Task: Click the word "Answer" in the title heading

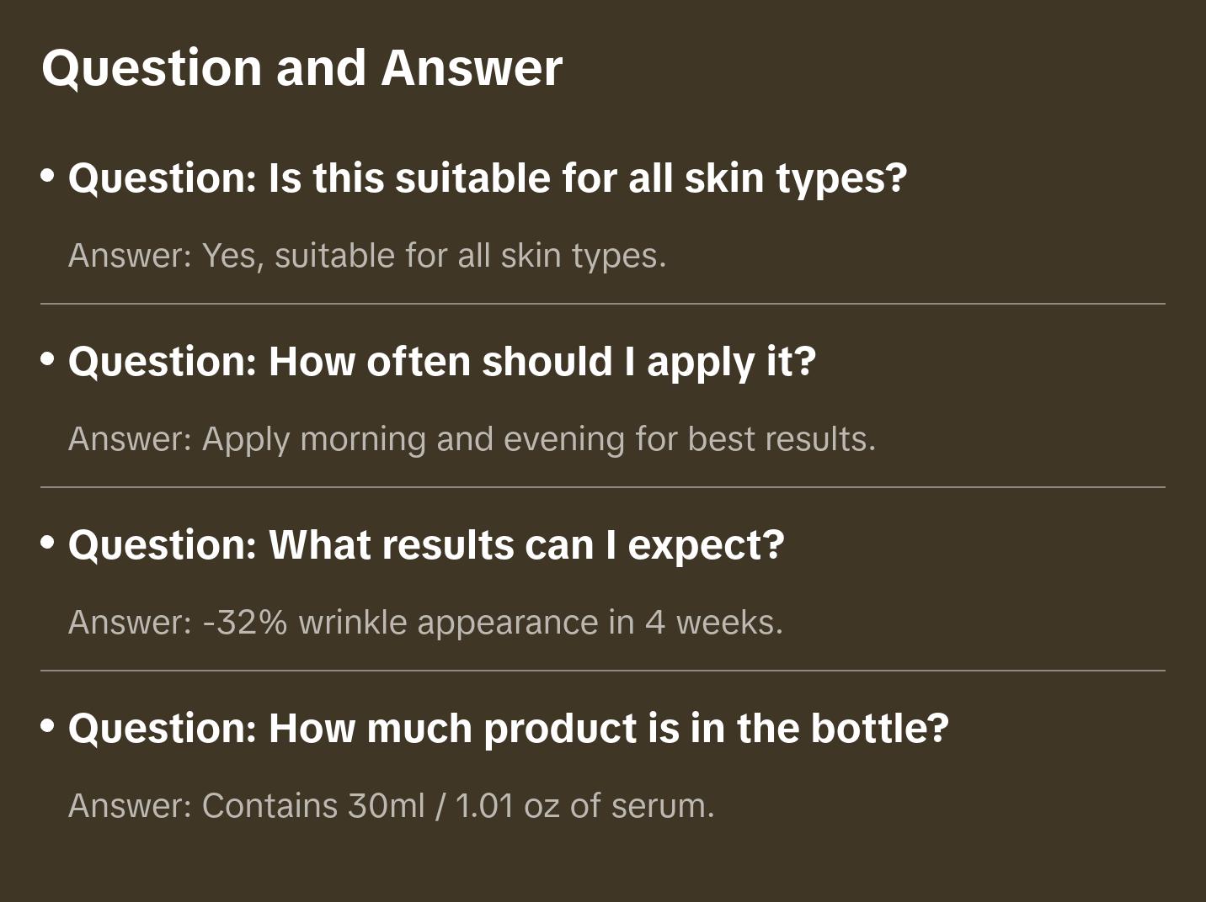Action: point(472,67)
